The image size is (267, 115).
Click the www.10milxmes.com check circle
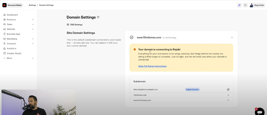[x=131, y=38]
